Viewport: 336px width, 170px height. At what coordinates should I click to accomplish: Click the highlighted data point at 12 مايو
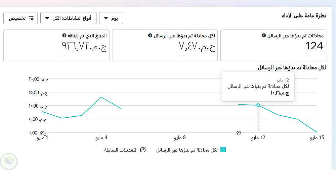(x=258, y=105)
